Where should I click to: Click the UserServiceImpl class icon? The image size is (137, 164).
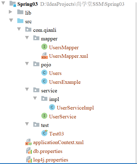tap(52, 107)
